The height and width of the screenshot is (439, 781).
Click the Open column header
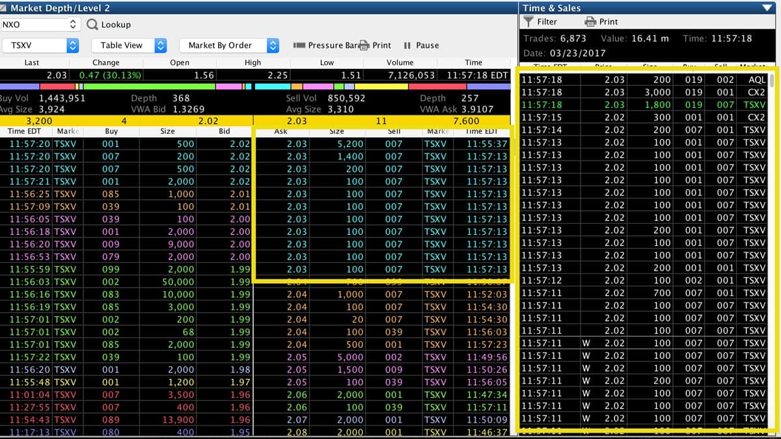tap(180, 62)
